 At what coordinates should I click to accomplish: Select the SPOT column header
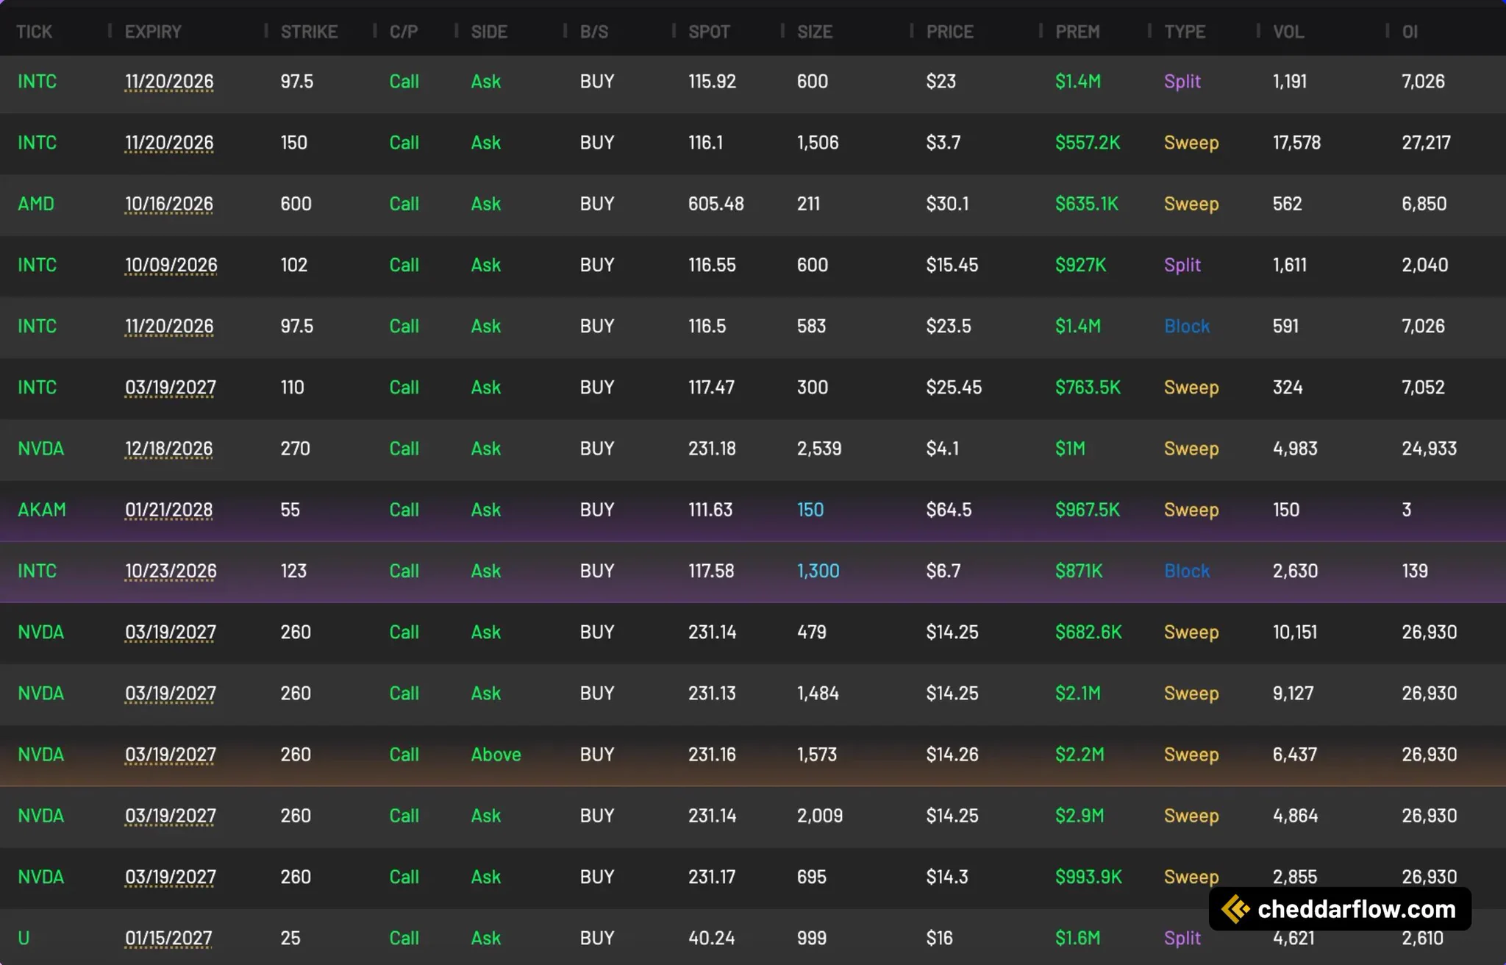tap(709, 32)
